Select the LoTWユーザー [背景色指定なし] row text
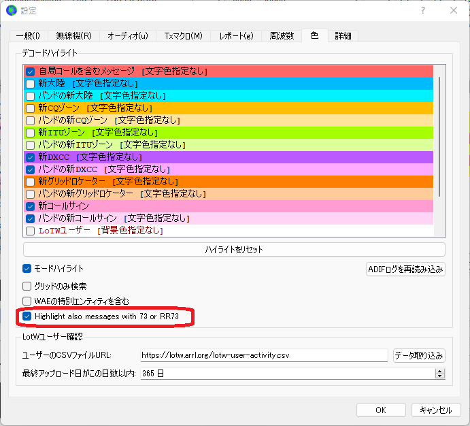Screen dimensions: 470x426 pos(101,231)
